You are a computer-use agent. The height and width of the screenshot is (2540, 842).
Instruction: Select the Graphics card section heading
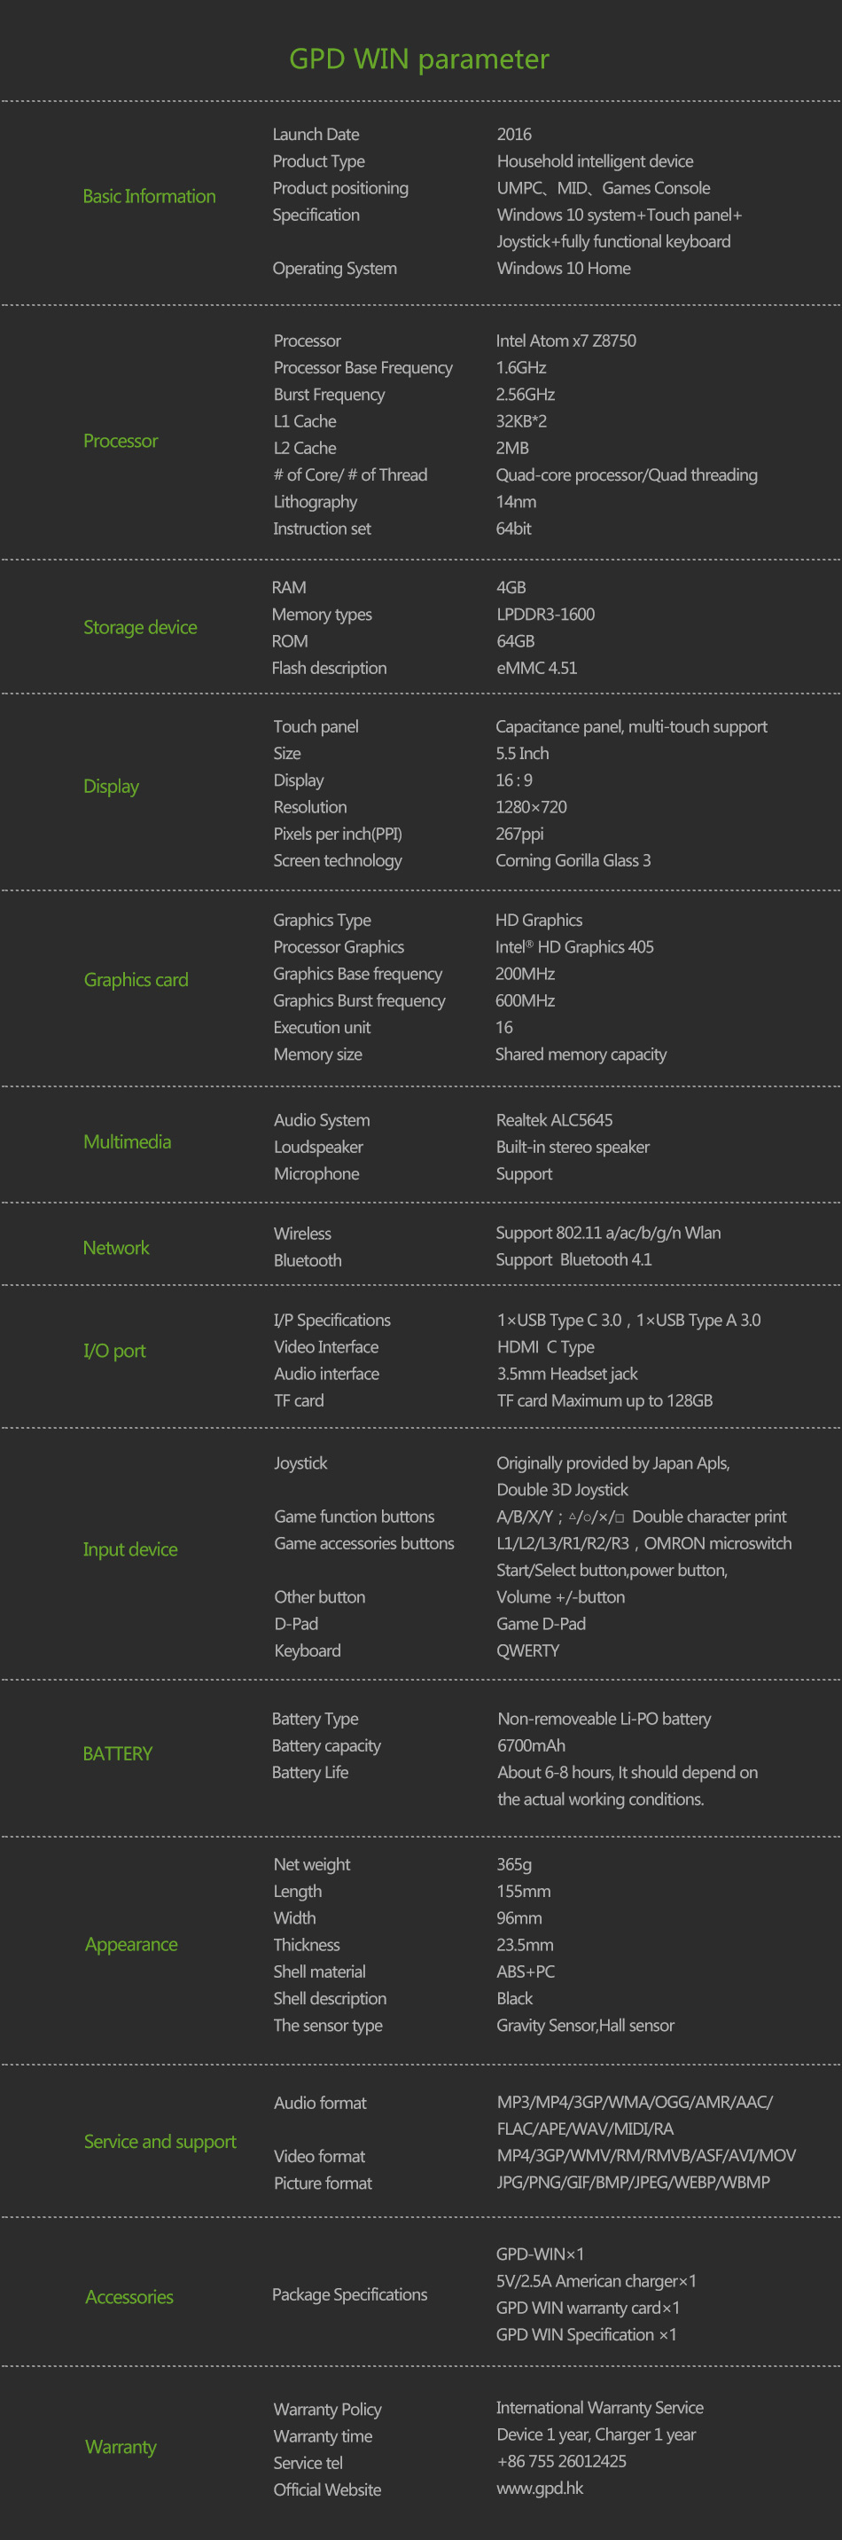coord(136,979)
